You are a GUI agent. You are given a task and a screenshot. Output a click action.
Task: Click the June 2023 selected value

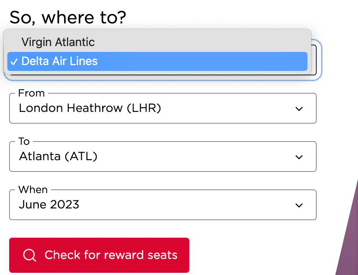[x=49, y=204]
